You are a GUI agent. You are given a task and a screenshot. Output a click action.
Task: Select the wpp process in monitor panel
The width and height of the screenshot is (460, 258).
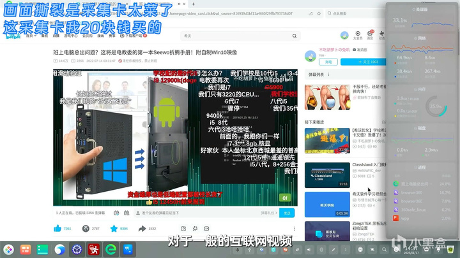[422, 219]
